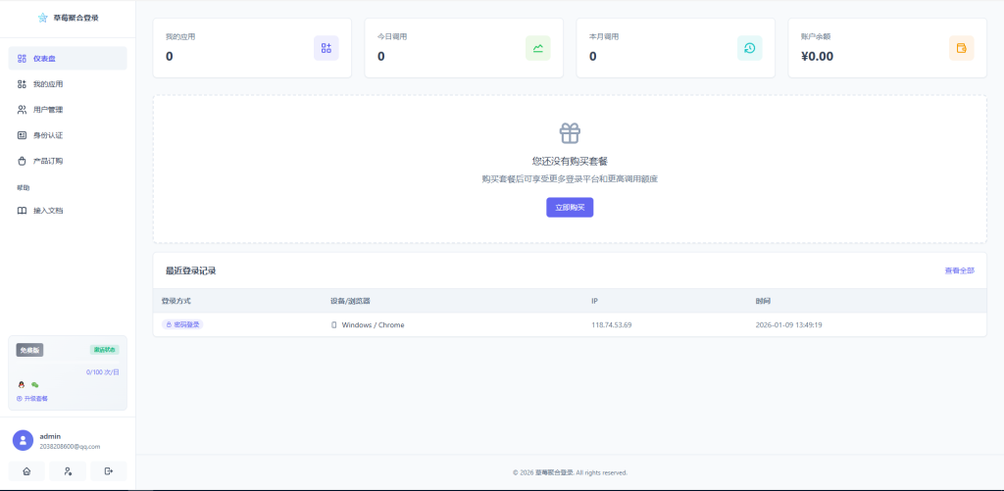
Task: Click the 登录方式 column header
Action: [176, 301]
